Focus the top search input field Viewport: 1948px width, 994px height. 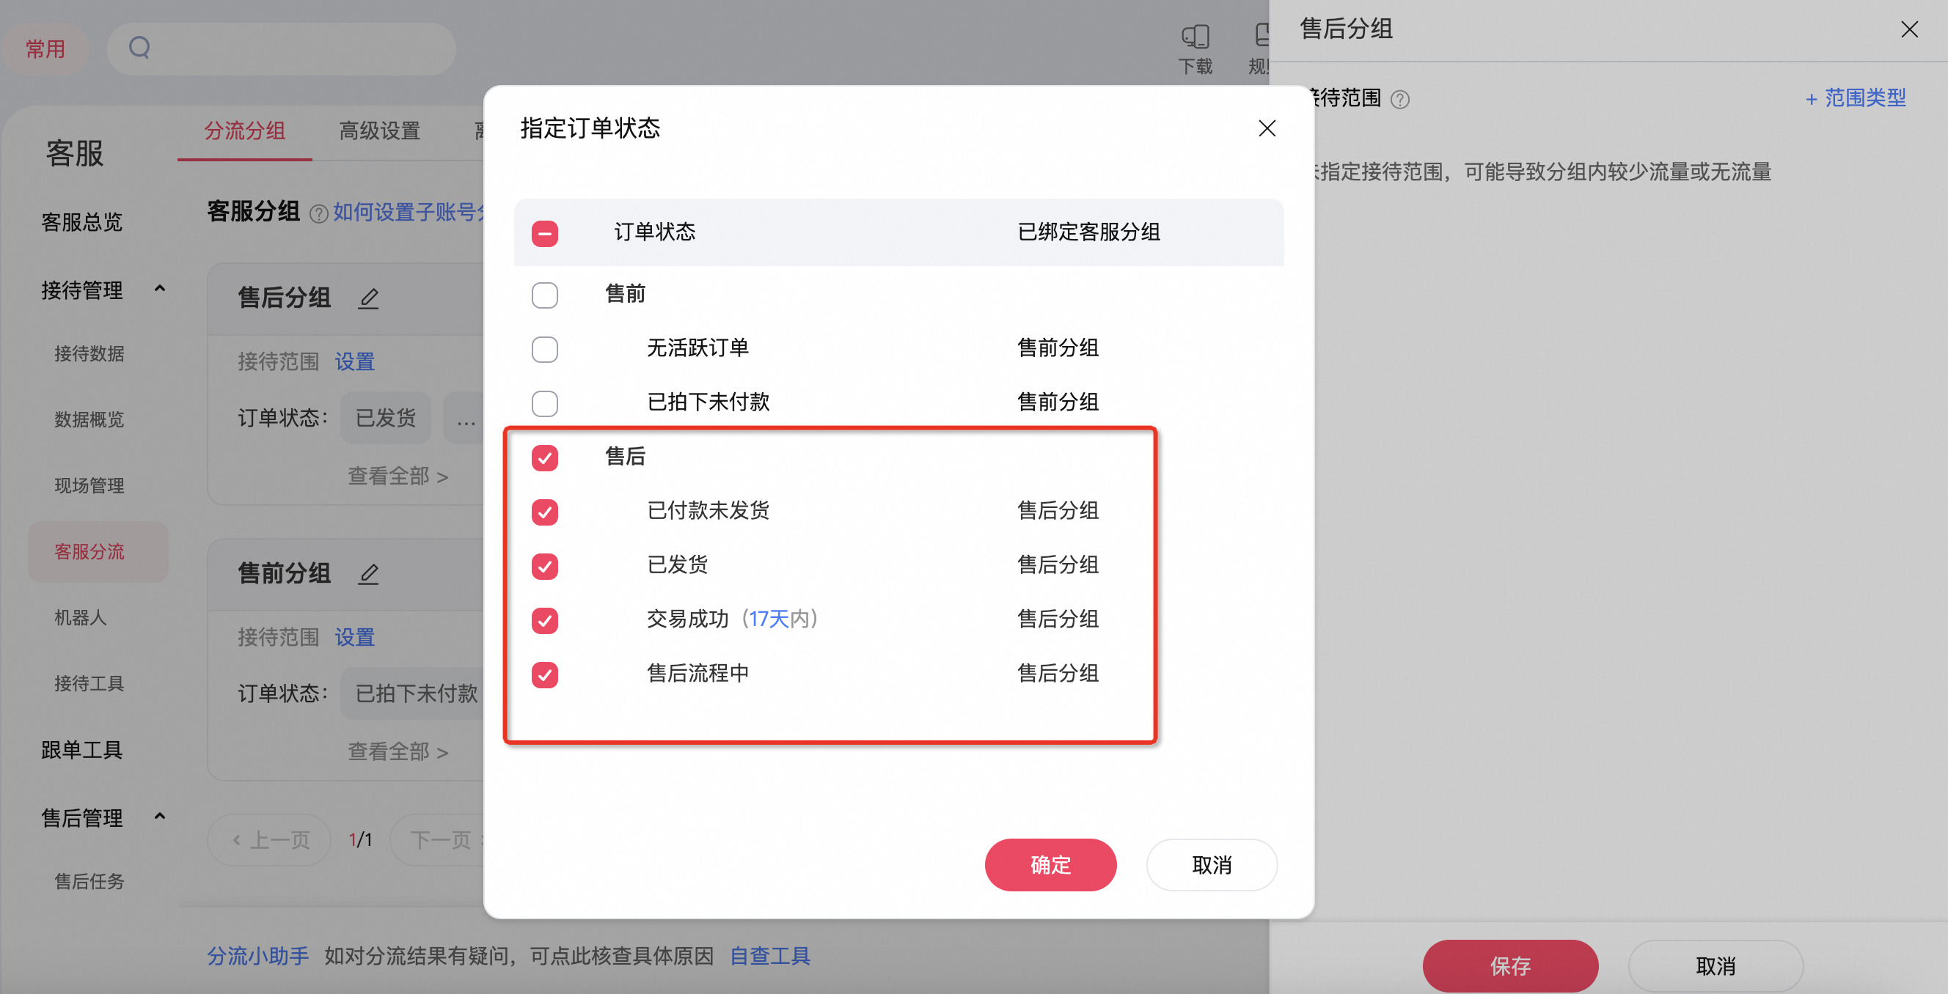point(282,48)
